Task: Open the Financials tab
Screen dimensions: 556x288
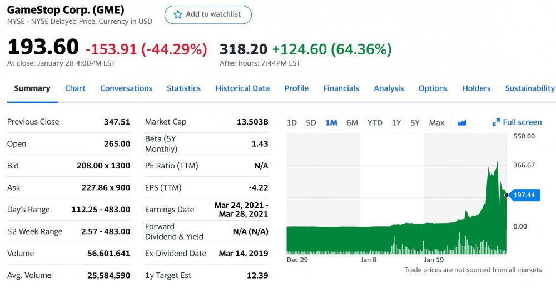Action: click(x=341, y=88)
